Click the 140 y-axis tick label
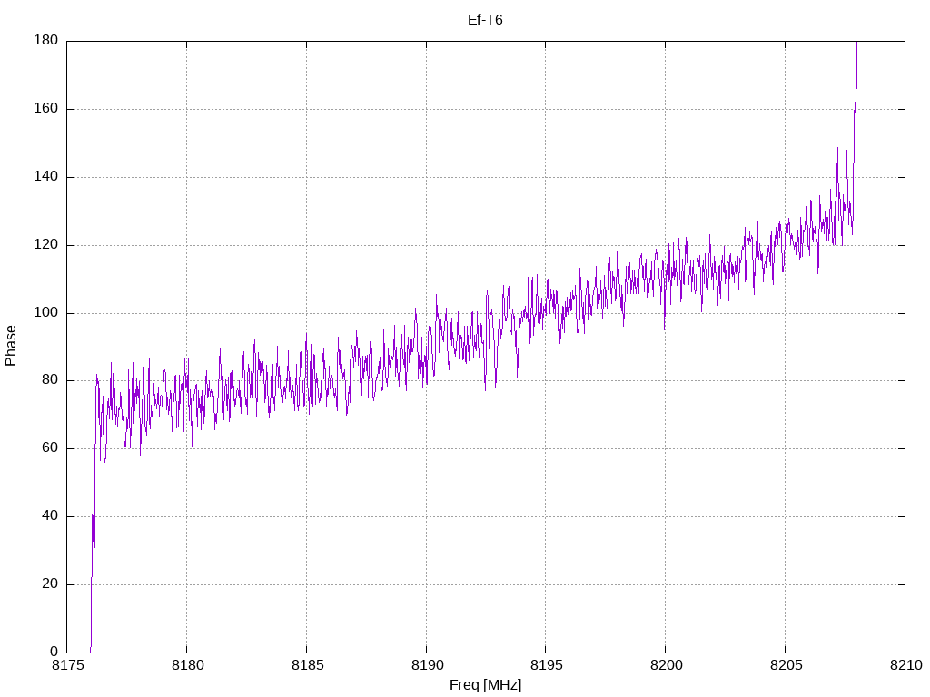 pos(46,177)
